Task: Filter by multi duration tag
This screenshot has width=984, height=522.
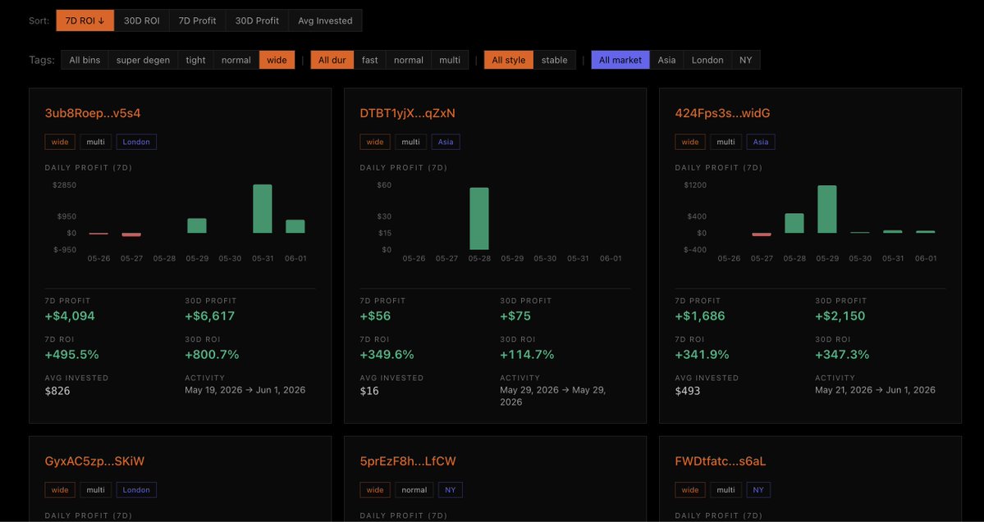Action: [450, 60]
